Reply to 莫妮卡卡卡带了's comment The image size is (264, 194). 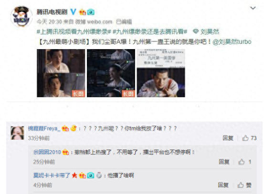click(223, 185)
